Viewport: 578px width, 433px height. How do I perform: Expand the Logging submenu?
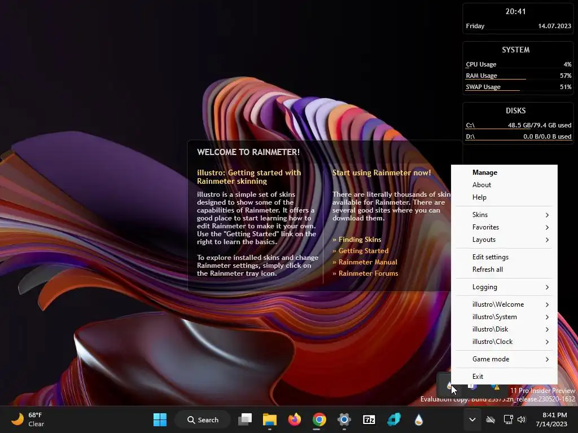pyautogui.click(x=504, y=287)
